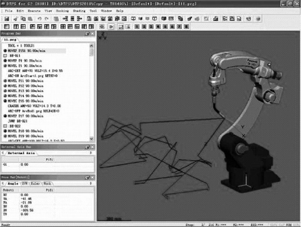
Task: Click the numbered view button 6
Action: [x=172, y=27]
